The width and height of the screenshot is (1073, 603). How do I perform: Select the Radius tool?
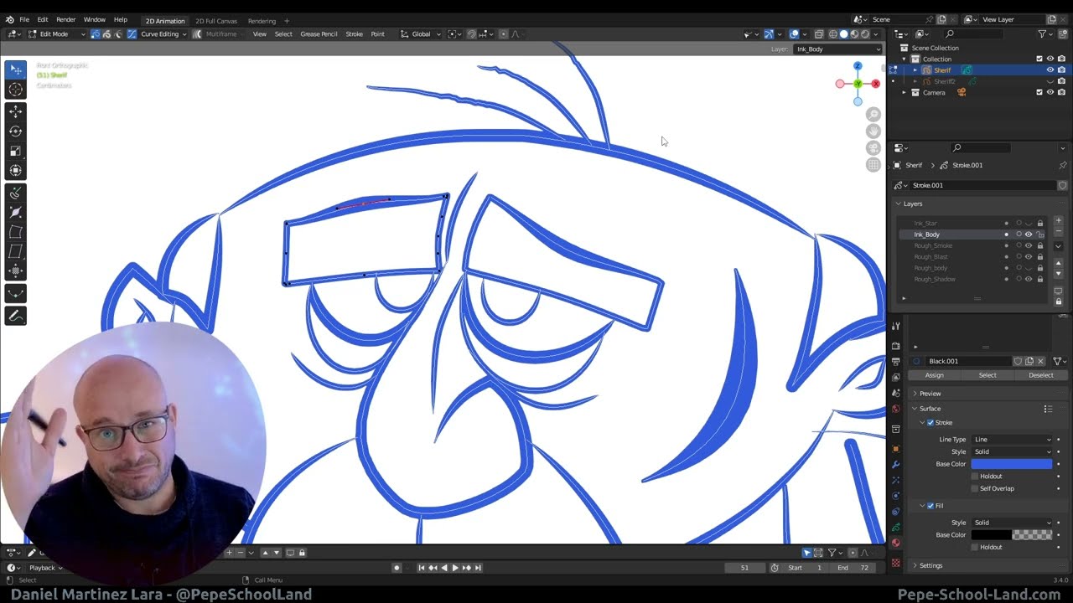[16, 213]
